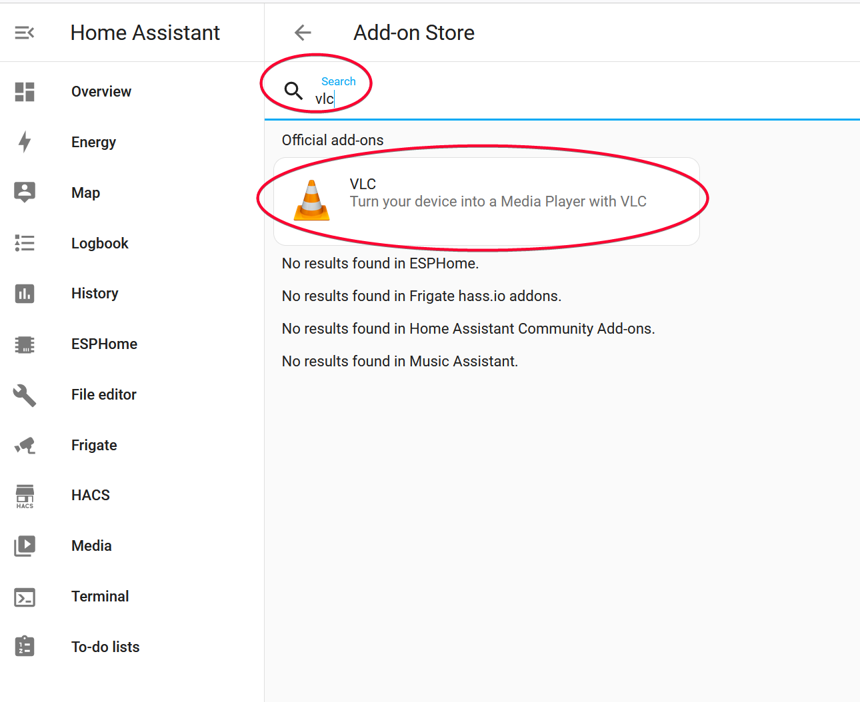Viewport: 860px width, 702px height.
Task: Open History in the sidebar
Action: [132, 294]
